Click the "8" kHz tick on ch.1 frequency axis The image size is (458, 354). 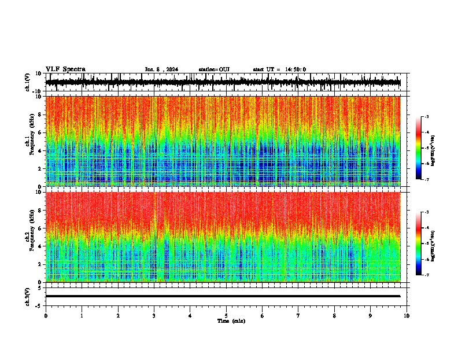tap(40, 115)
